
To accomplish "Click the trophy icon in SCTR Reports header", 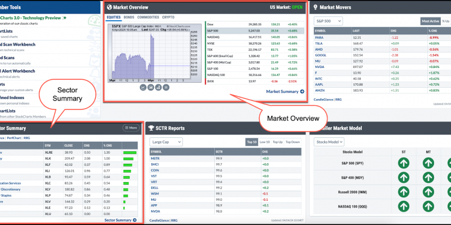I will [151, 128].
